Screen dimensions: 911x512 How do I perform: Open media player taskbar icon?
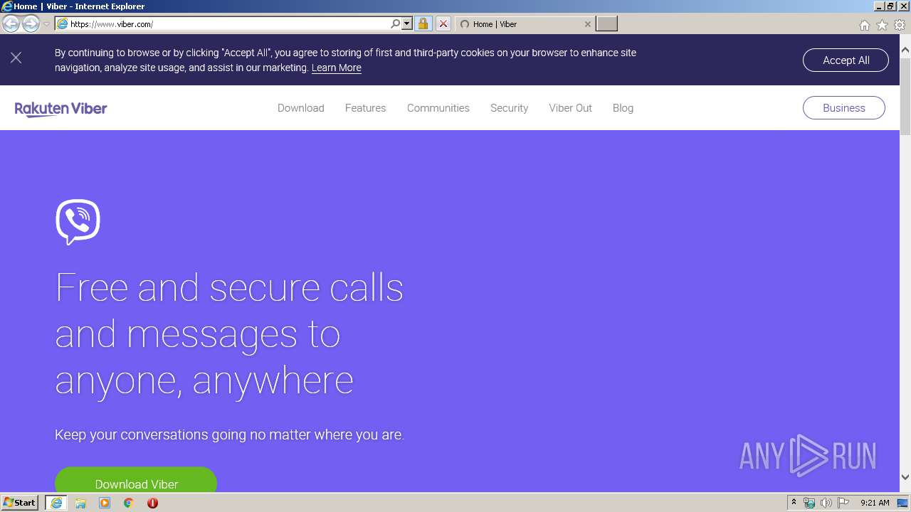point(105,503)
